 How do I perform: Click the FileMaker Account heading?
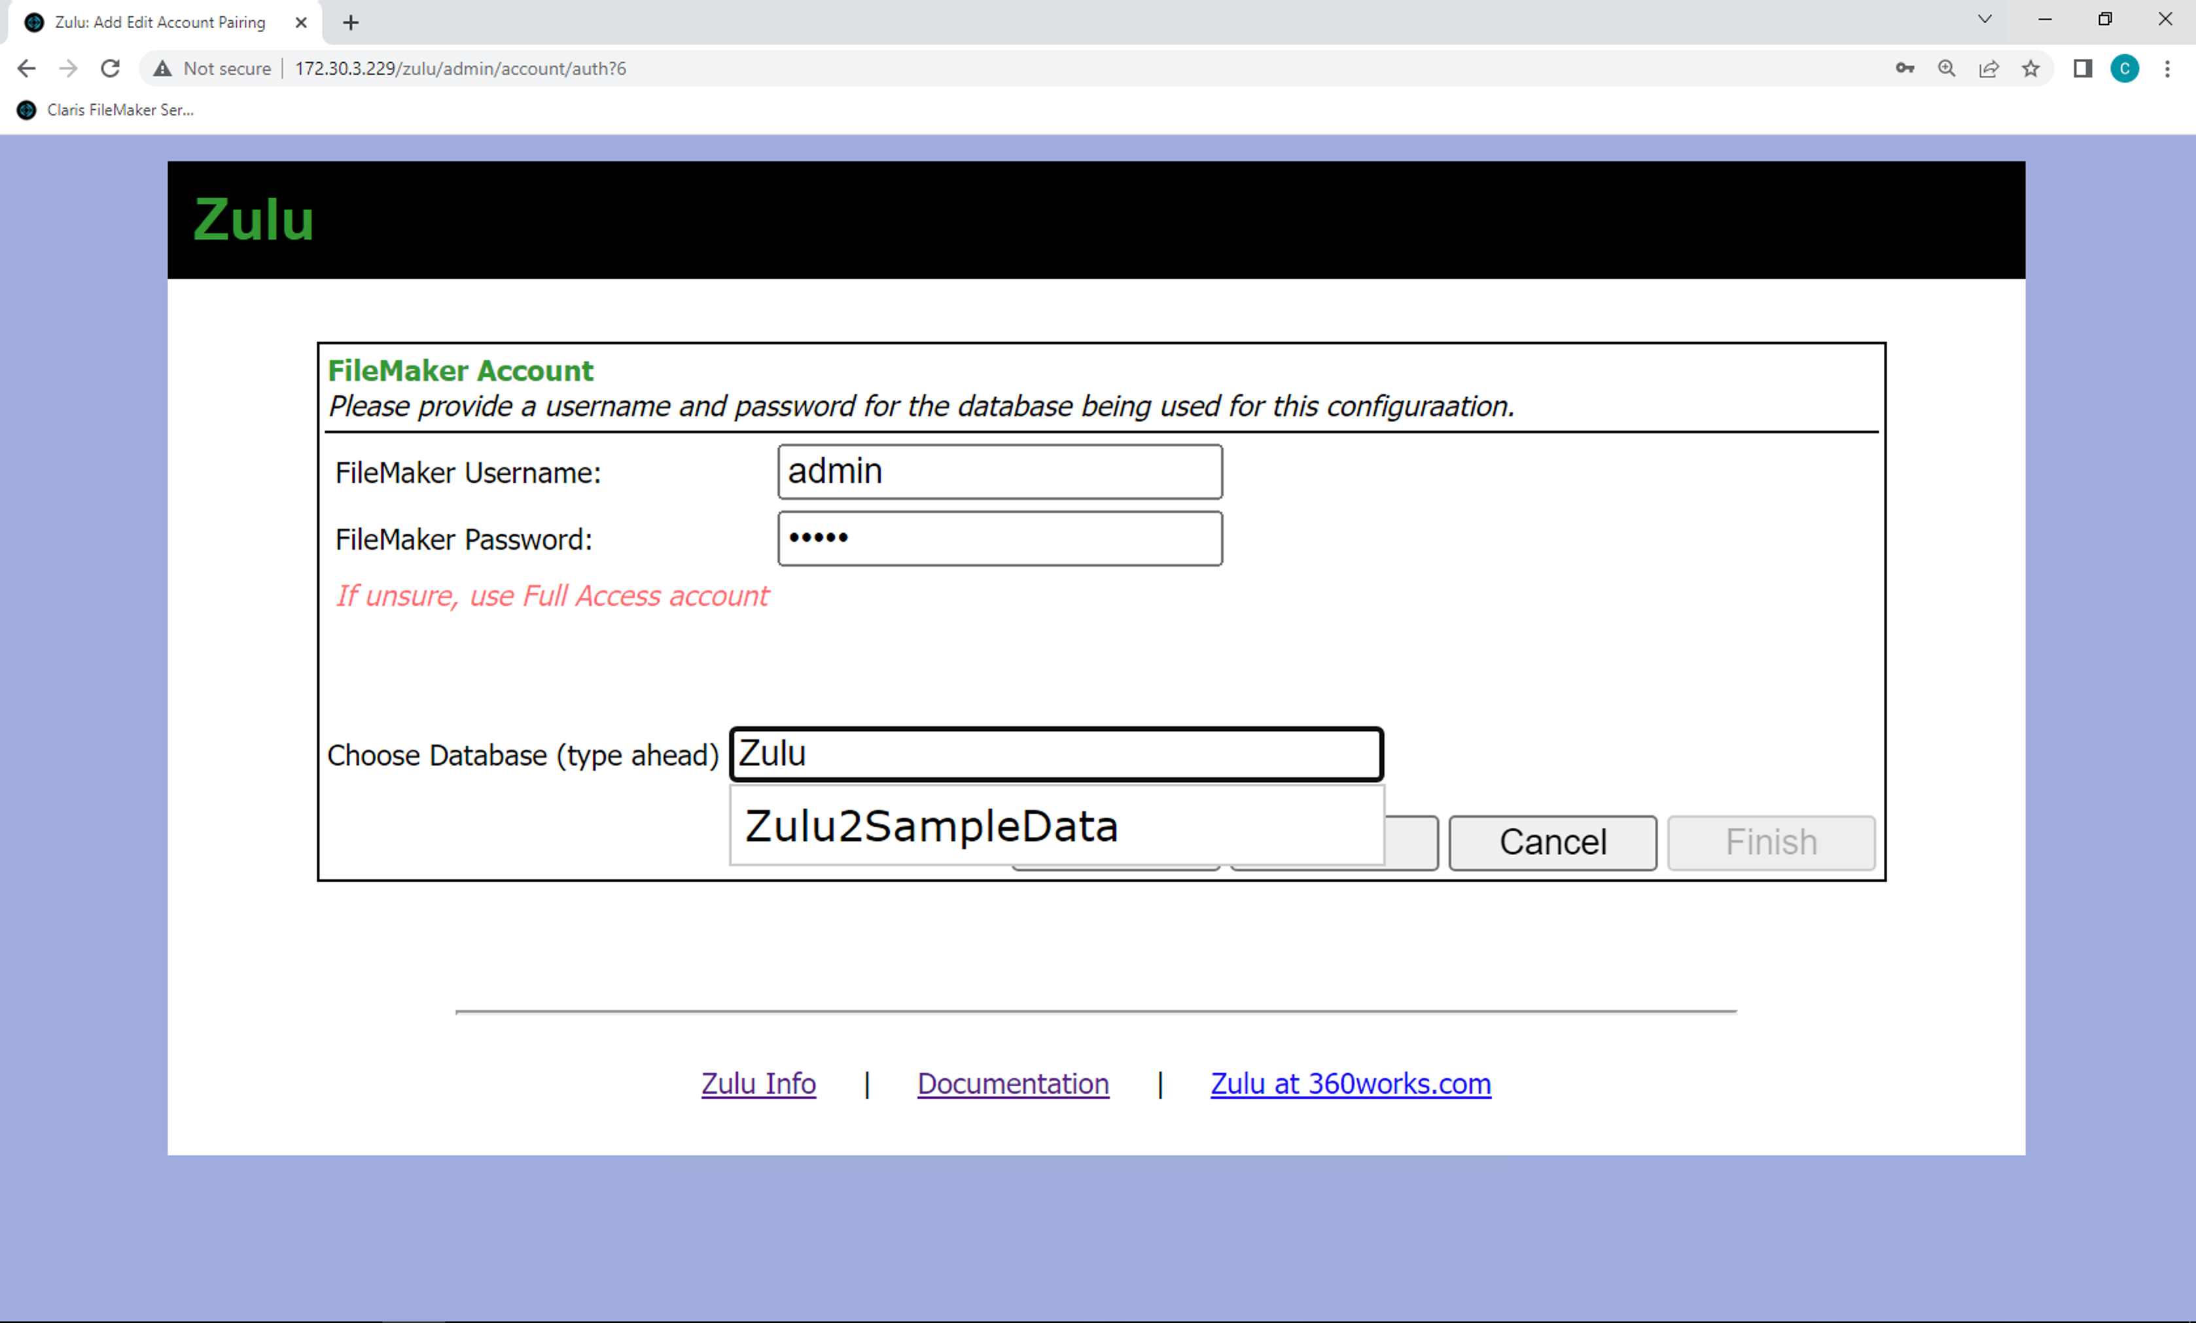coord(460,370)
